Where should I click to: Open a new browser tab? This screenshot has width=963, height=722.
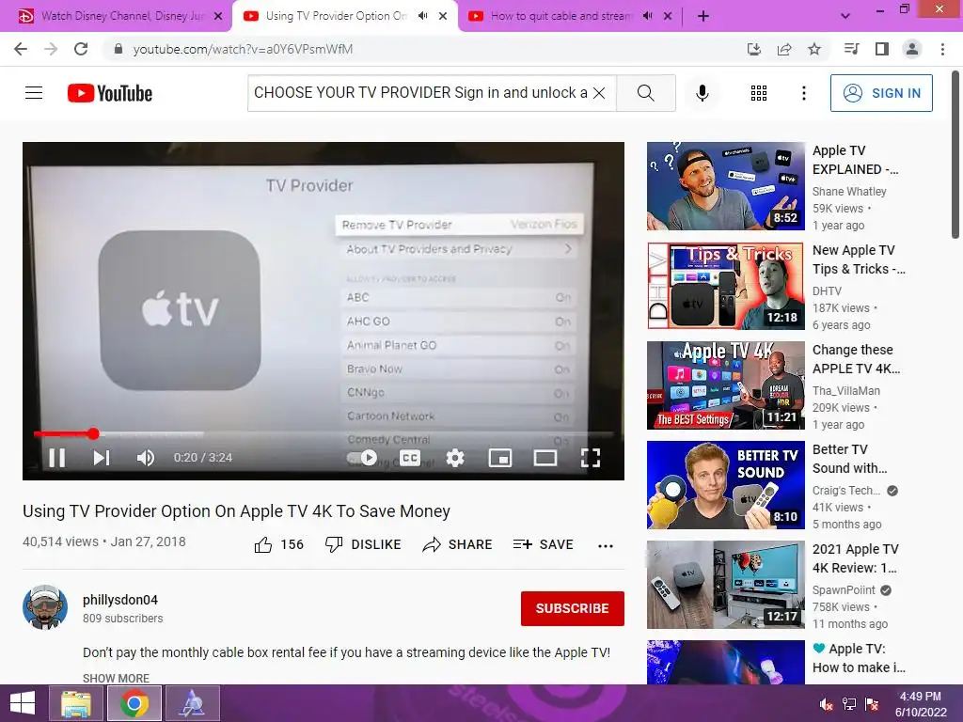point(703,17)
